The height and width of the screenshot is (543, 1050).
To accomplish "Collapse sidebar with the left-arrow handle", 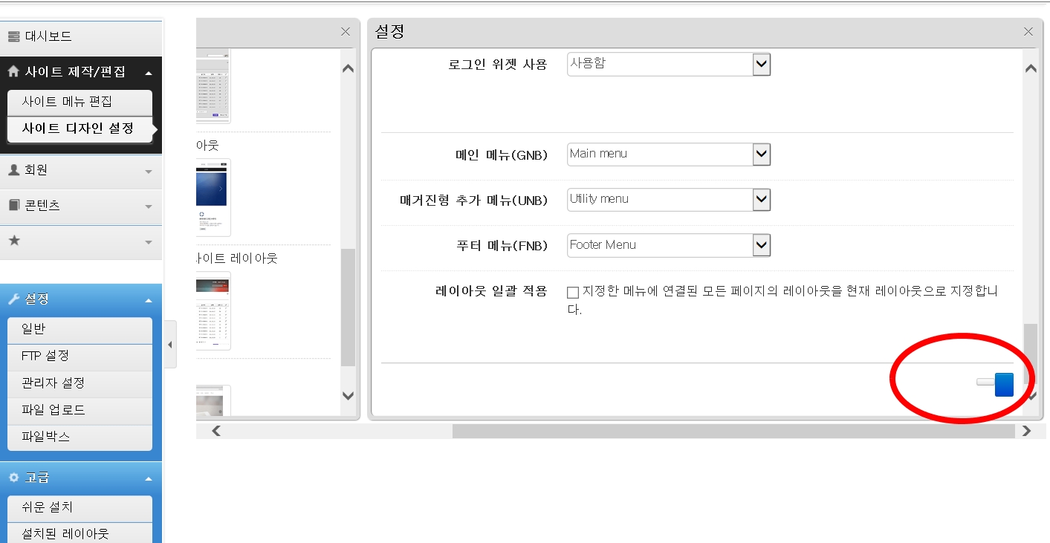I will coord(170,345).
